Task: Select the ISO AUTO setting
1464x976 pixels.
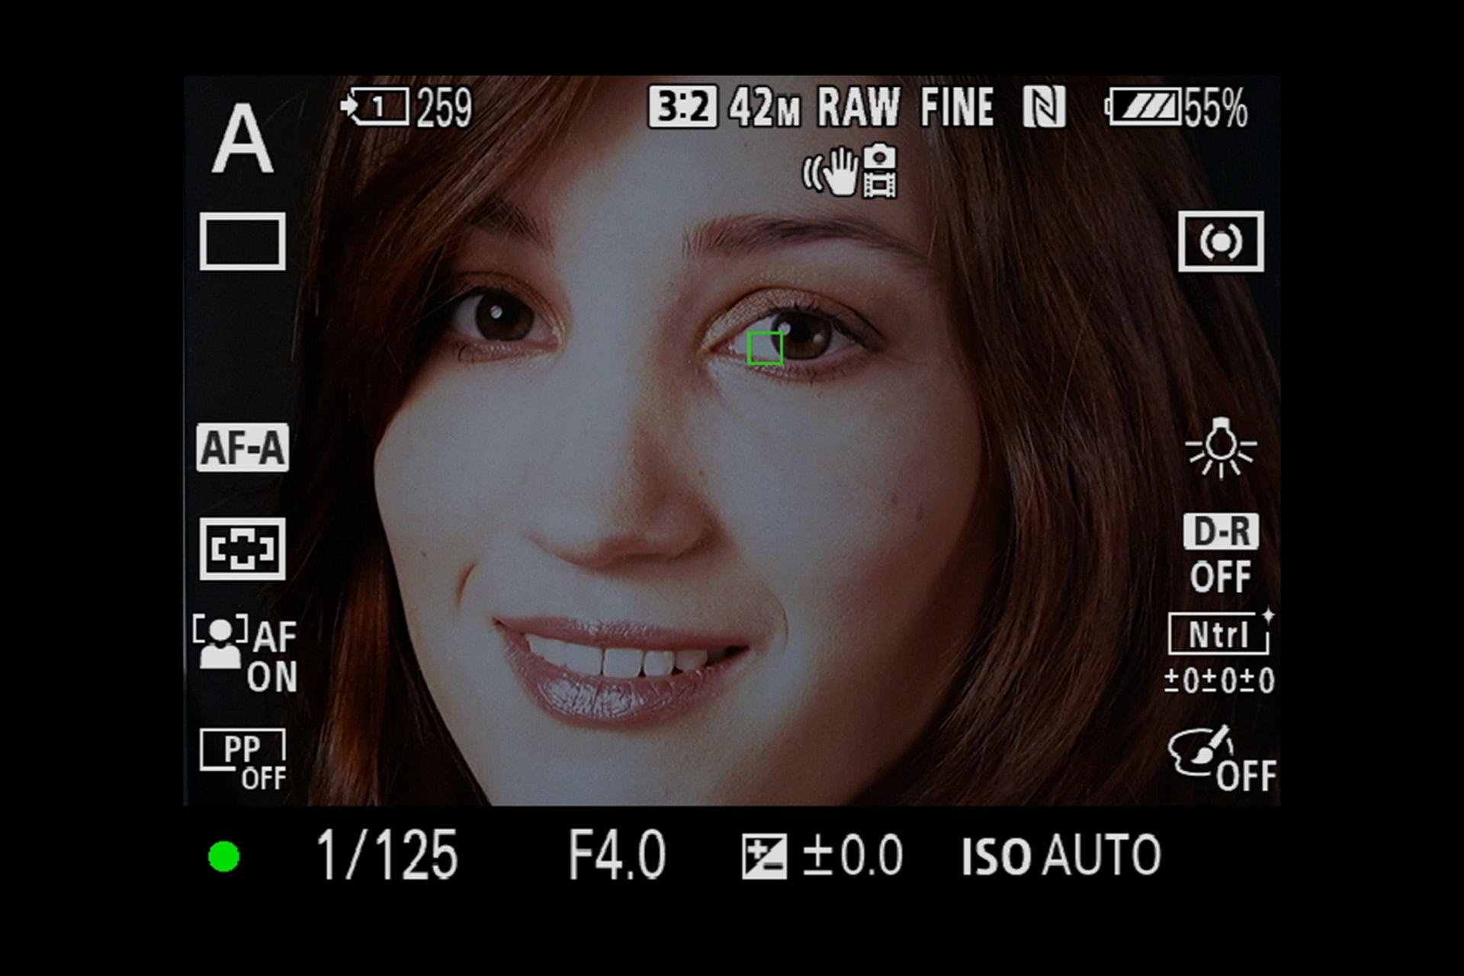Action: click(1061, 856)
